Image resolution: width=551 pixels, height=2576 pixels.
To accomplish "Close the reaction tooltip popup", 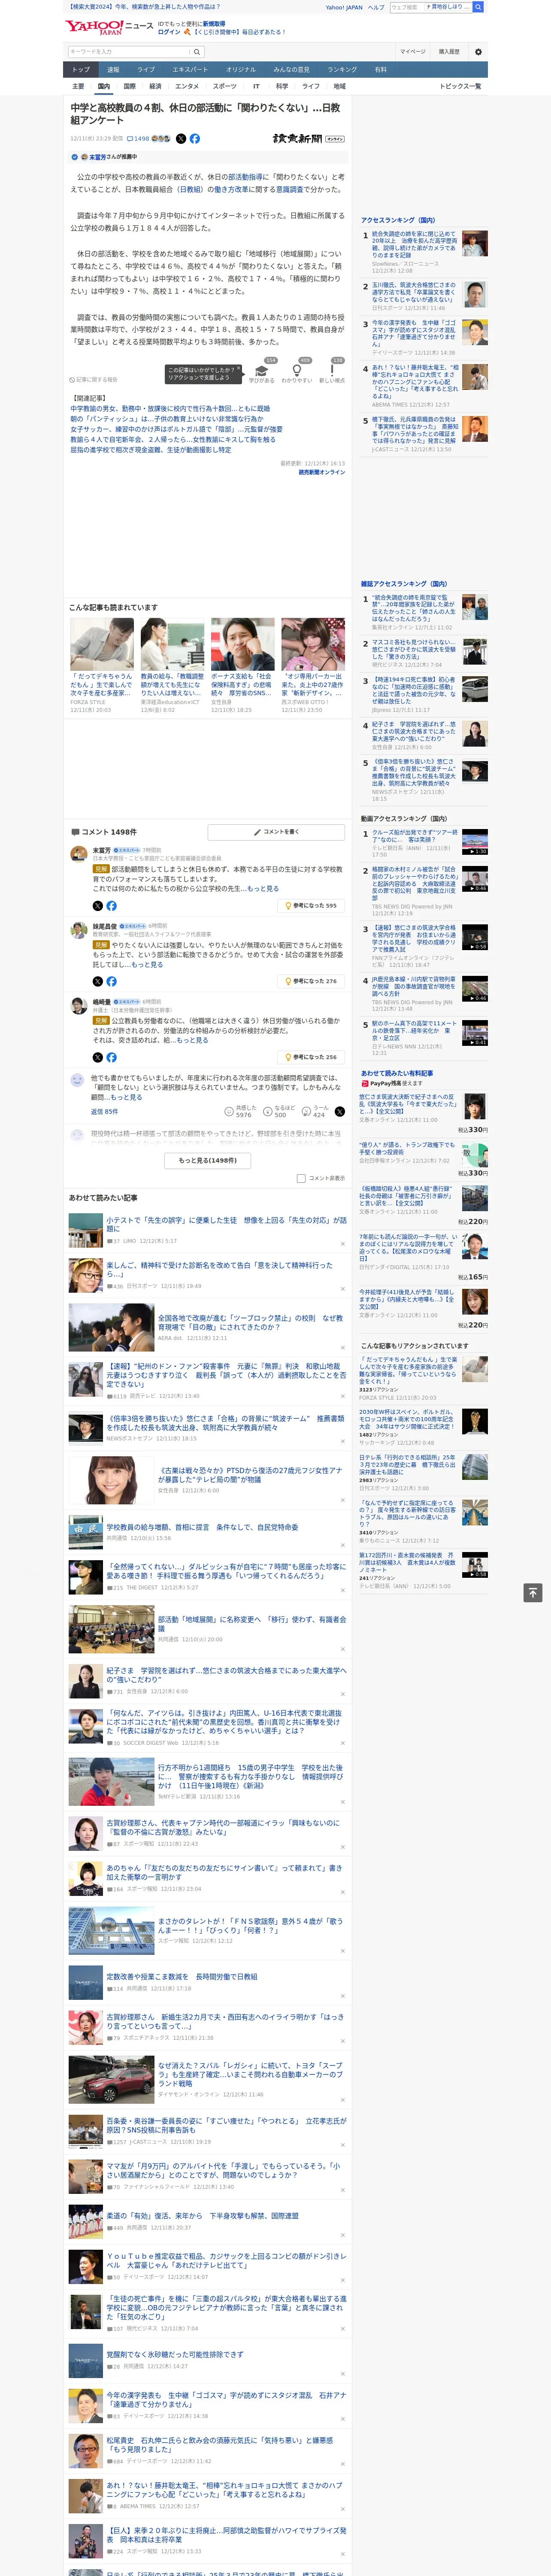I will click(x=238, y=369).
